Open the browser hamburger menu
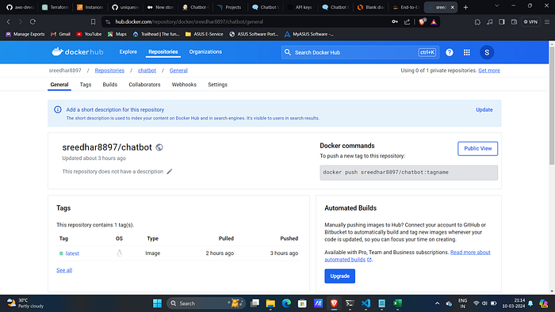This screenshot has width=555, height=312. point(547,21)
